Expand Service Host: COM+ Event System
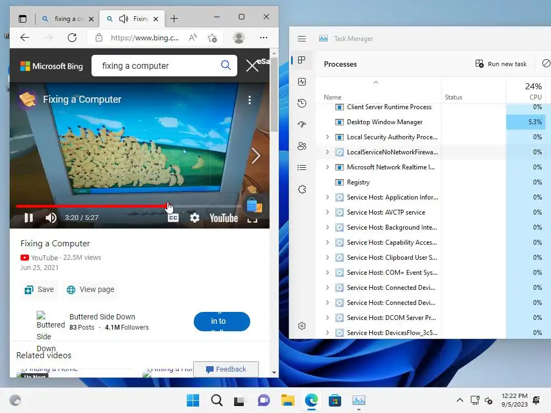The width and height of the screenshot is (551, 413). [x=328, y=273]
